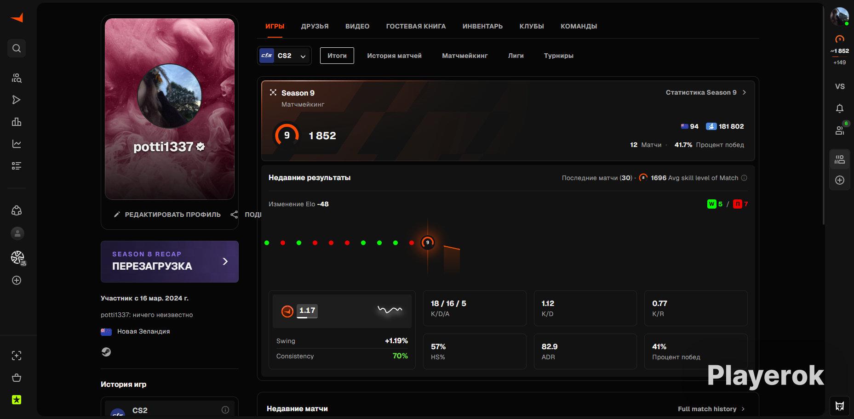This screenshot has width=854, height=419.
Task: Open the КОМАНДЫ tab
Action: coord(579,26)
